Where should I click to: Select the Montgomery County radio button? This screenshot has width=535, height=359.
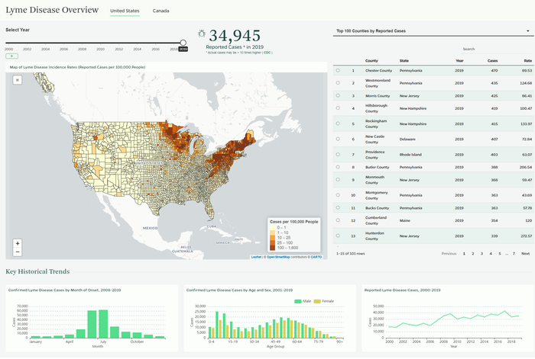pyautogui.click(x=338, y=195)
